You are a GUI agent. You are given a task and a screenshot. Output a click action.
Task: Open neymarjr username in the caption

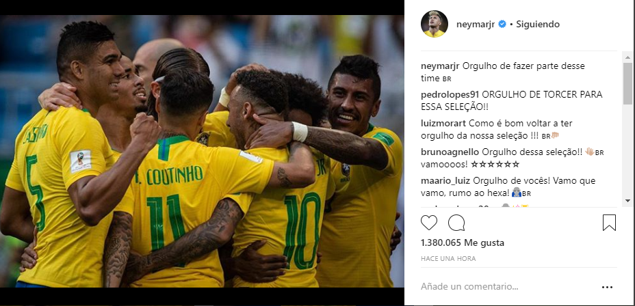(x=440, y=66)
